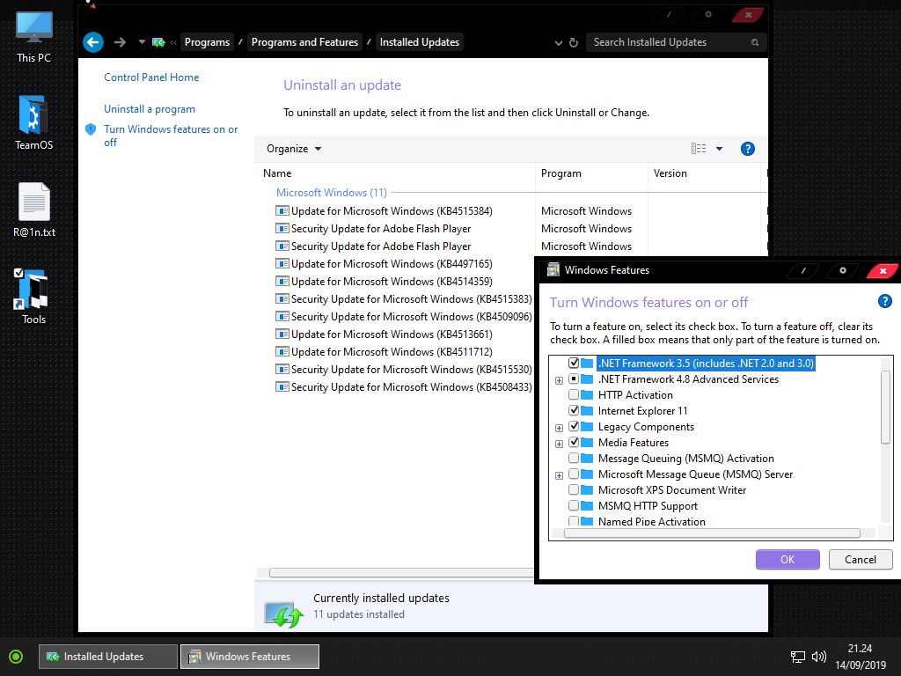Select the R@1n.txt desktop file

coord(34,210)
